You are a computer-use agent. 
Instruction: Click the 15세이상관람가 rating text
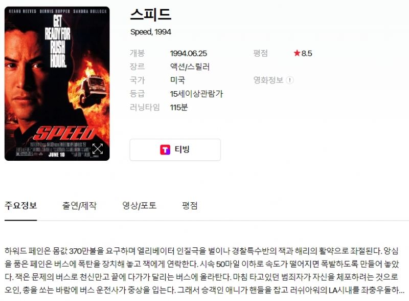(x=196, y=94)
